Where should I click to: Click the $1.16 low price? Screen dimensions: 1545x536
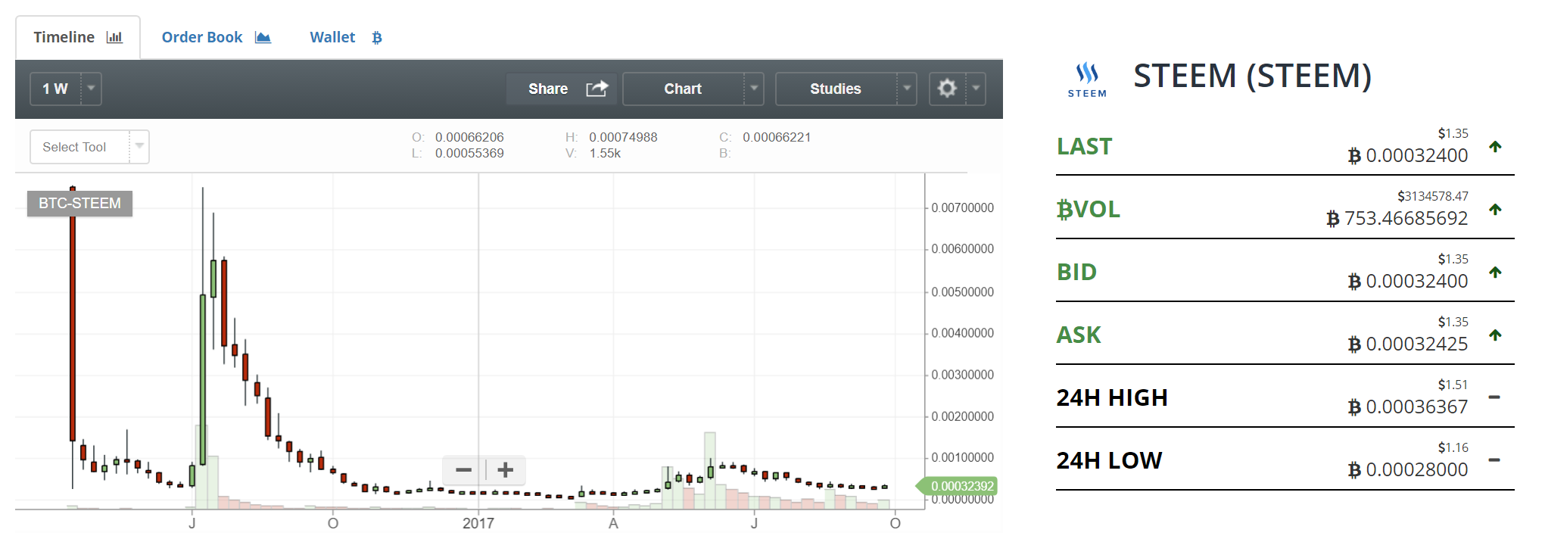(x=1453, y=448)
